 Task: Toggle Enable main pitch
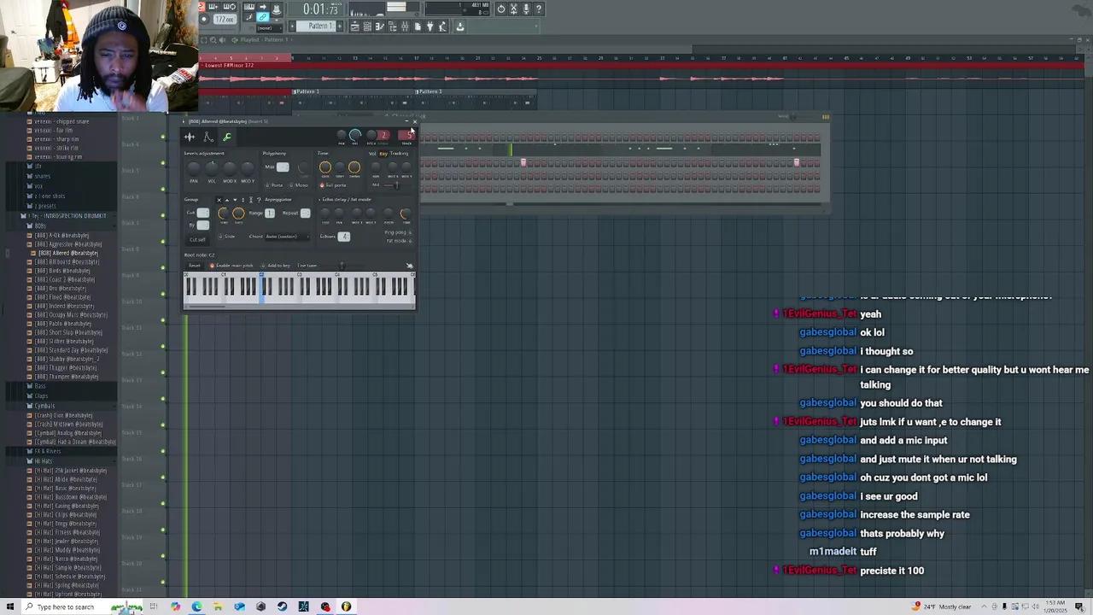point(232,266)
